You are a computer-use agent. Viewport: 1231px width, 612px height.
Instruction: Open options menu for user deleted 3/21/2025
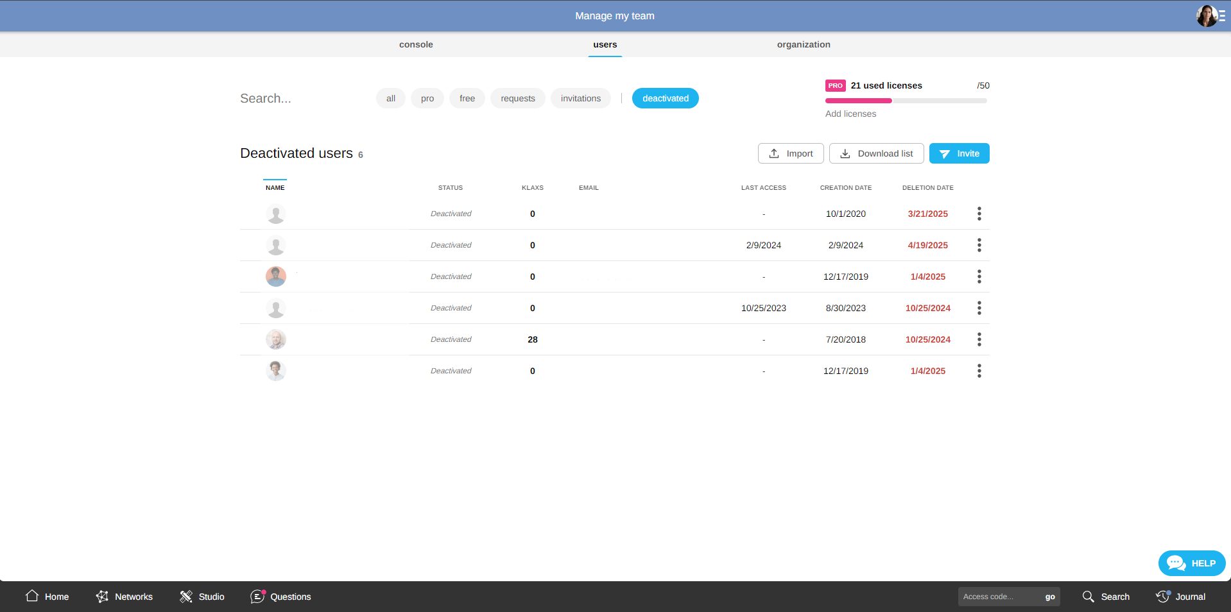[979, 214]
